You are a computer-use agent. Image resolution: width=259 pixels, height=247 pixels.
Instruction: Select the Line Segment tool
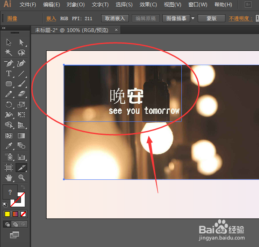click(21, 74)
